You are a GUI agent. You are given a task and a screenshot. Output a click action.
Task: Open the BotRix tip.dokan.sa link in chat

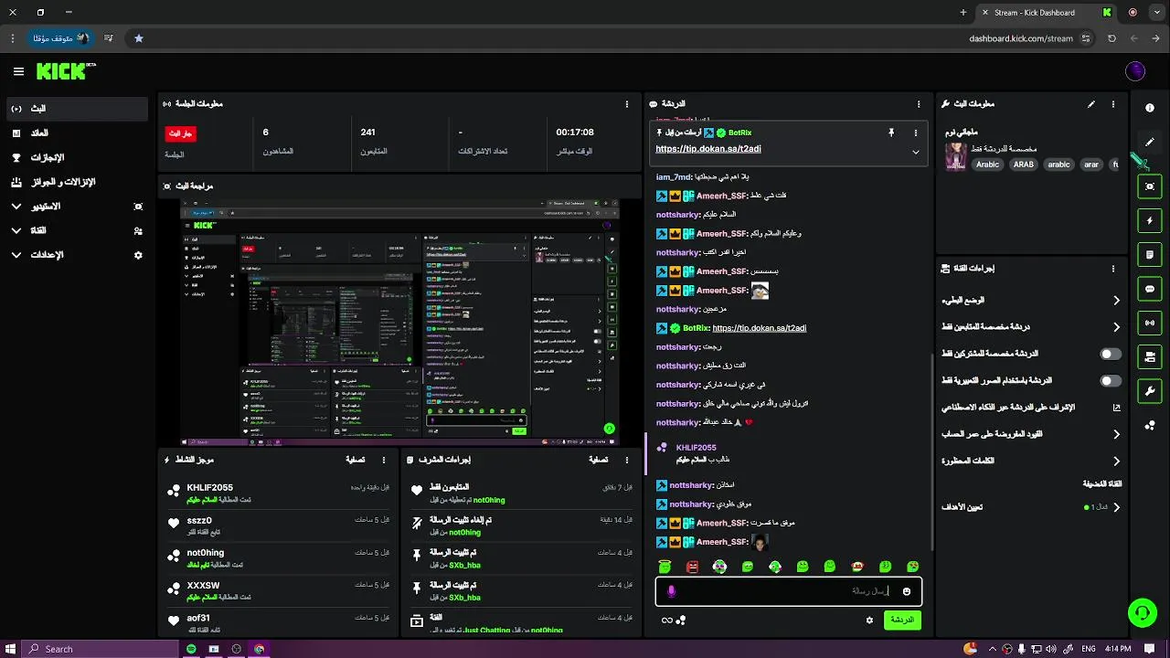pyautogui.click(x=760, y=328)
